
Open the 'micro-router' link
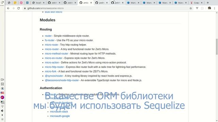[52, 49]
